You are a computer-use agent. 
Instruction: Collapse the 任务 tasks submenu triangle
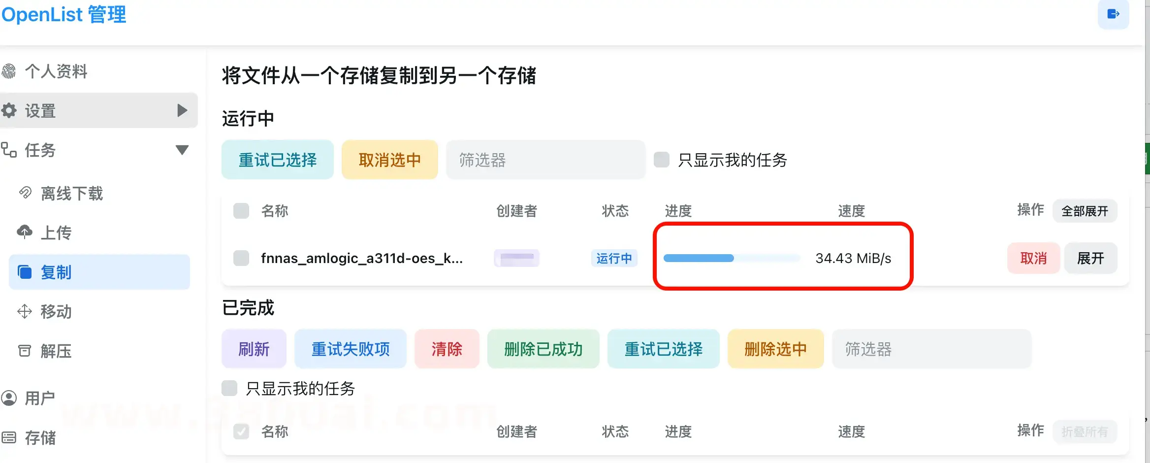(182, 149)
